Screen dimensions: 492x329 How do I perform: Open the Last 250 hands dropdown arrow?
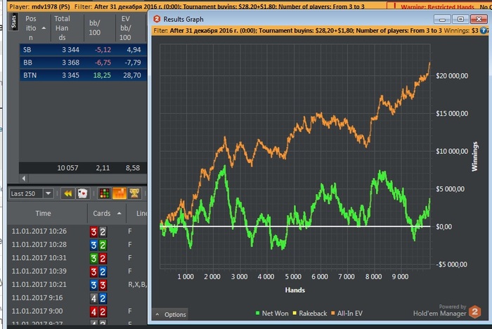[48, 193]
